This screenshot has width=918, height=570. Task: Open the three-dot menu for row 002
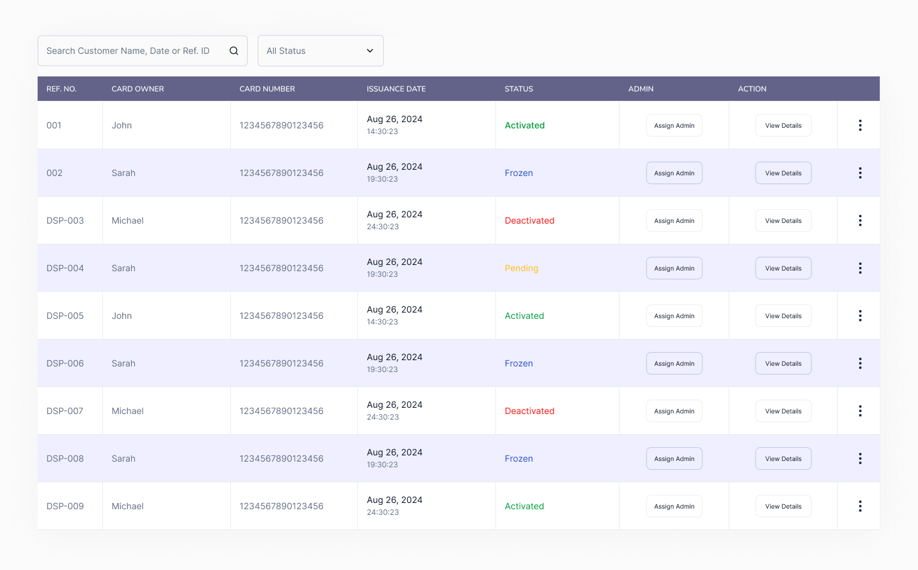(x=860, y=173)
